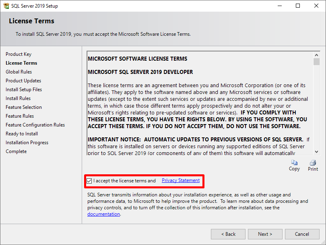This screenshot has width=326, height=245.
Task: Click the Print icon
Action: point(313,163)
